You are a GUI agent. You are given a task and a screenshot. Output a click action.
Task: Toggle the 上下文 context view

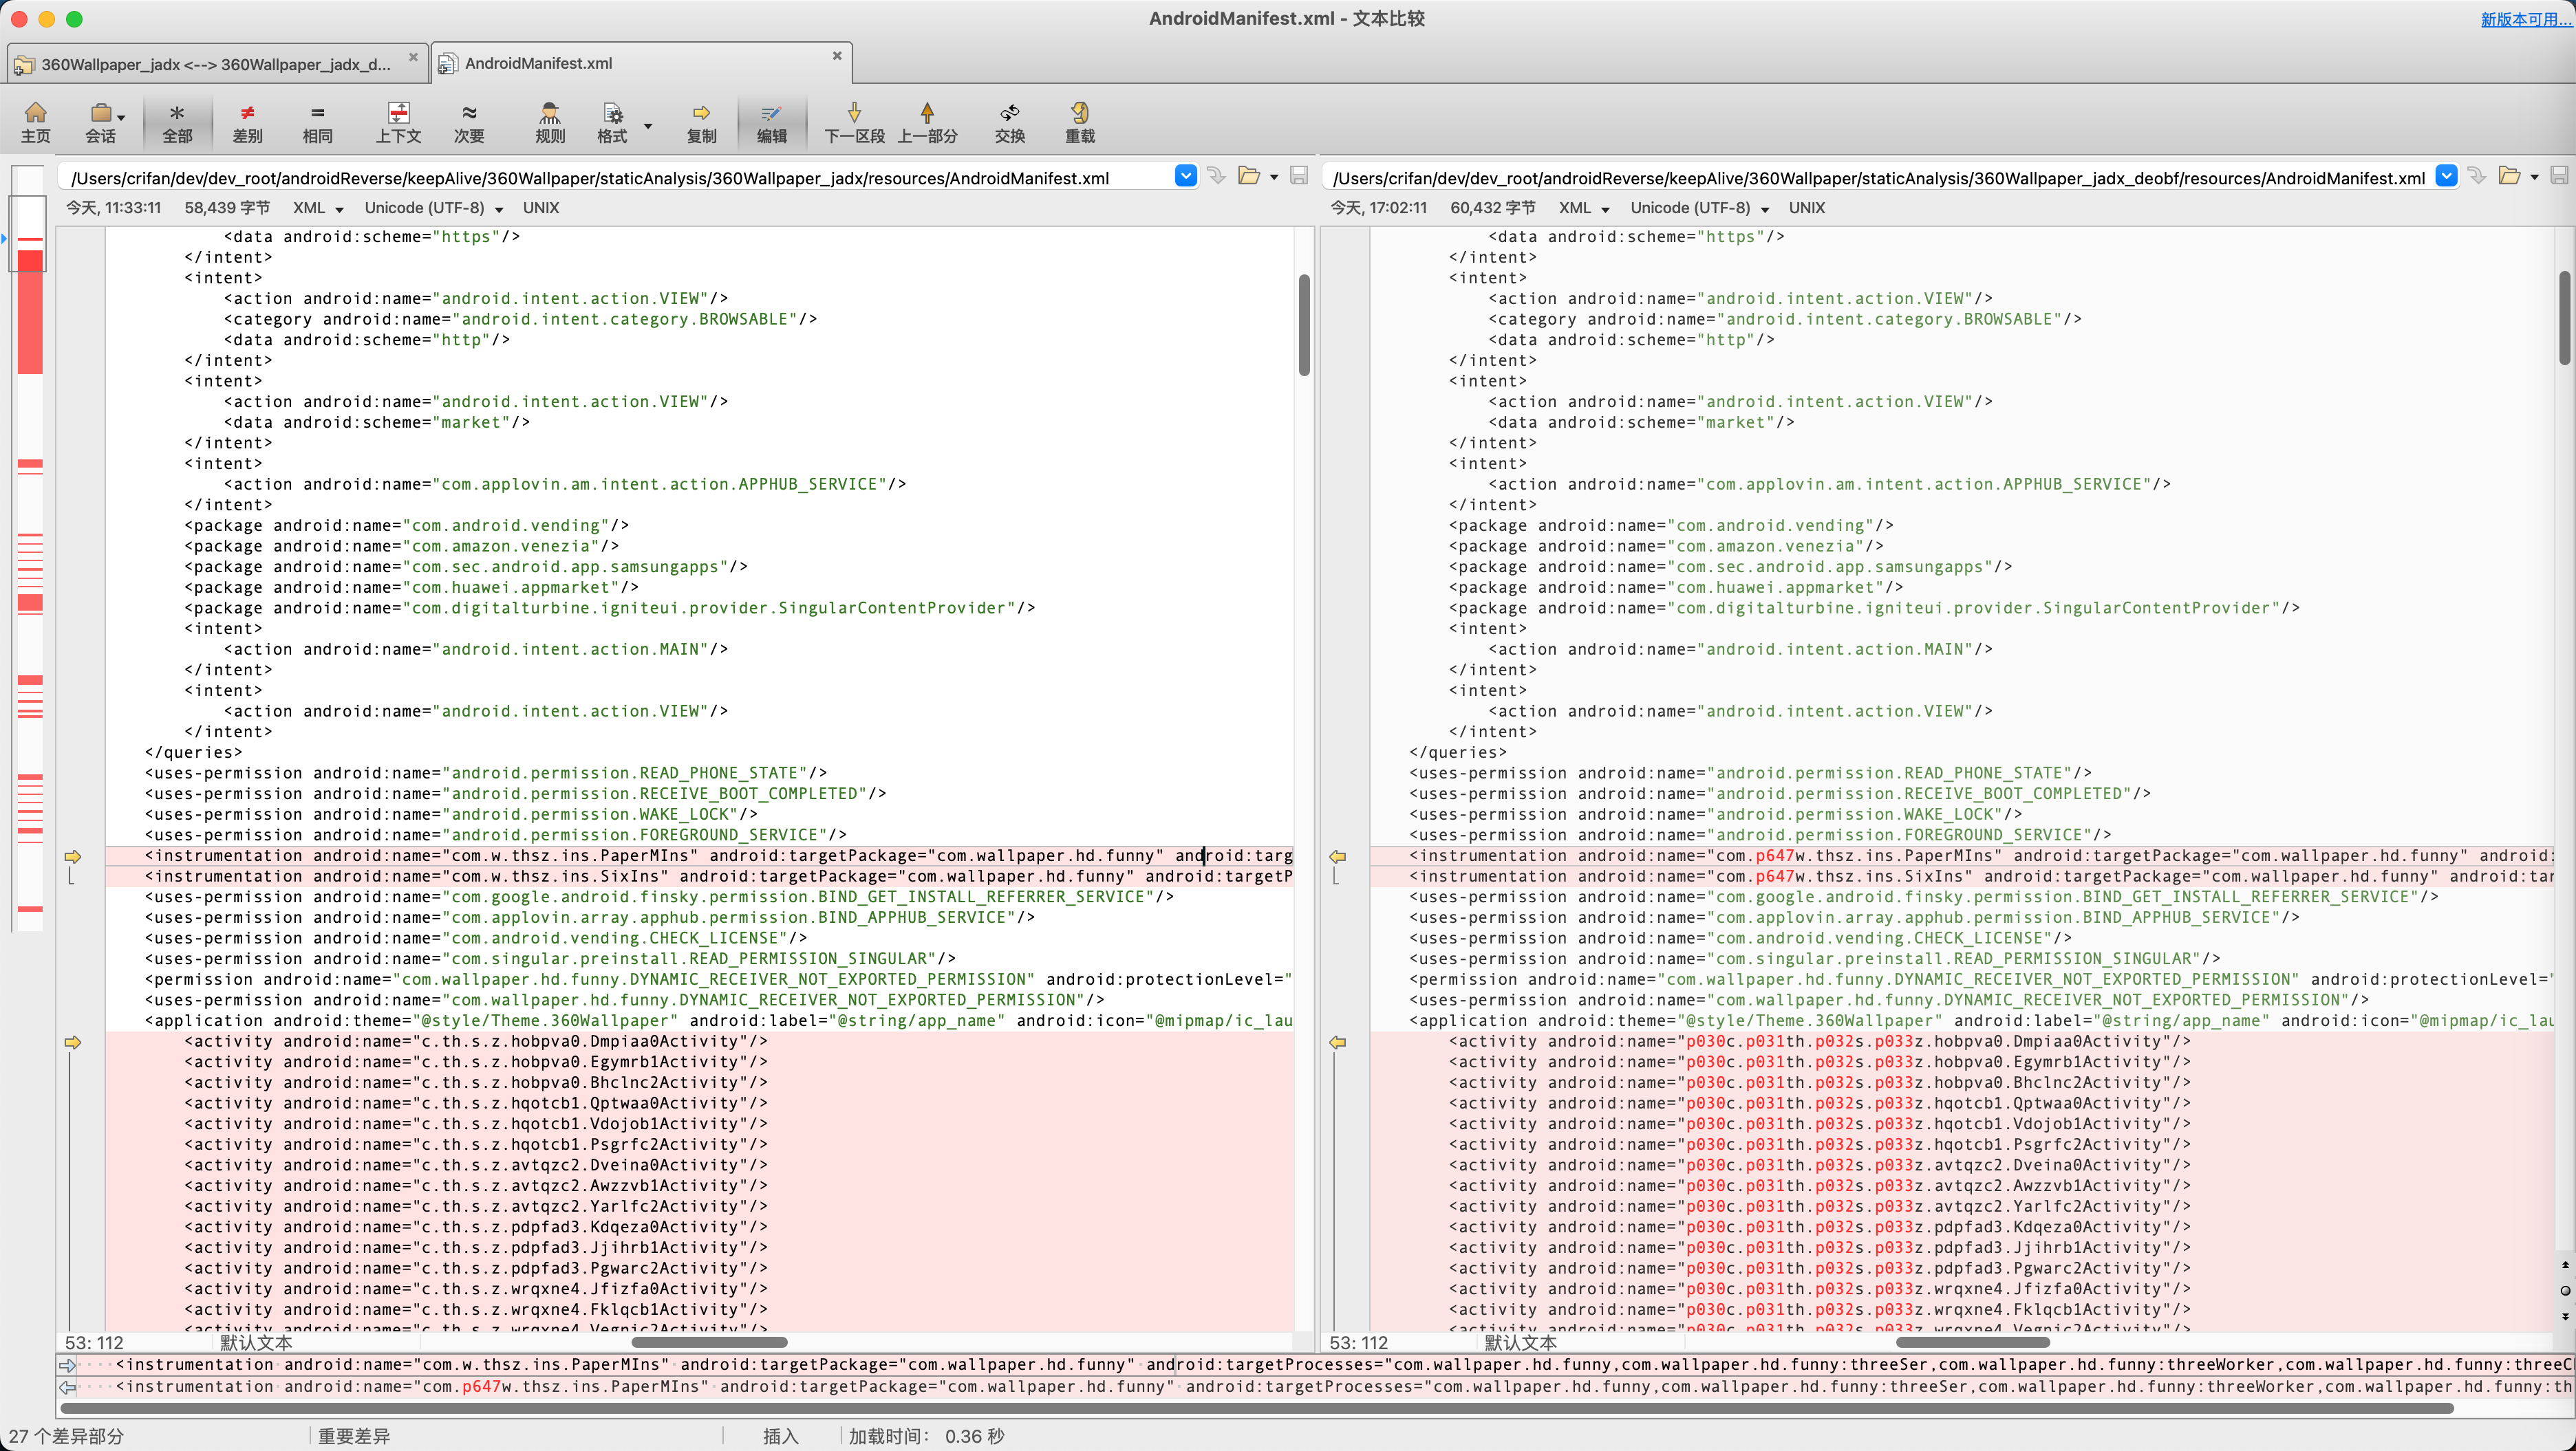398,122
